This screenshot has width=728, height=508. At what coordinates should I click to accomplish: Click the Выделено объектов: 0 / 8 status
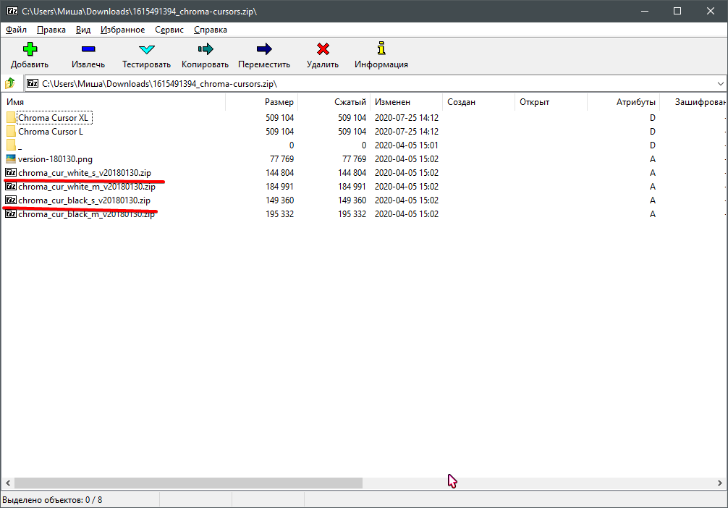tap(52, 500)
